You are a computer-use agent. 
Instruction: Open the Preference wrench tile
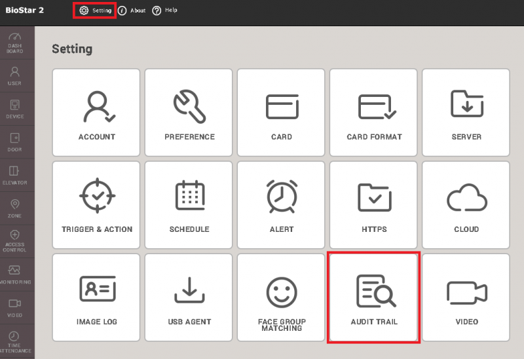[189, 113]
